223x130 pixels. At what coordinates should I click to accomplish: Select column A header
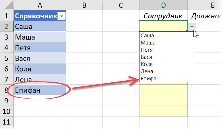pyautogui.click(x=40, y=5)
